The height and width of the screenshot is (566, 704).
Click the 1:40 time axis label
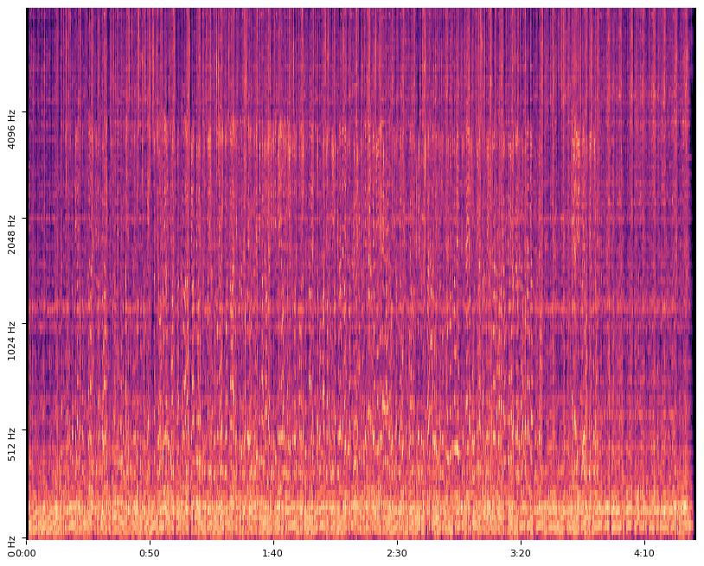coord(273,553)
